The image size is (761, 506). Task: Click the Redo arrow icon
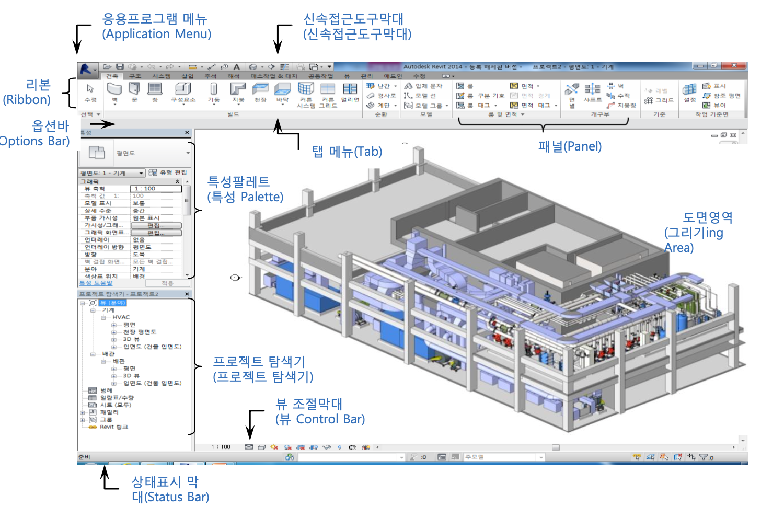pyautogui.click(x=170, y=67)
